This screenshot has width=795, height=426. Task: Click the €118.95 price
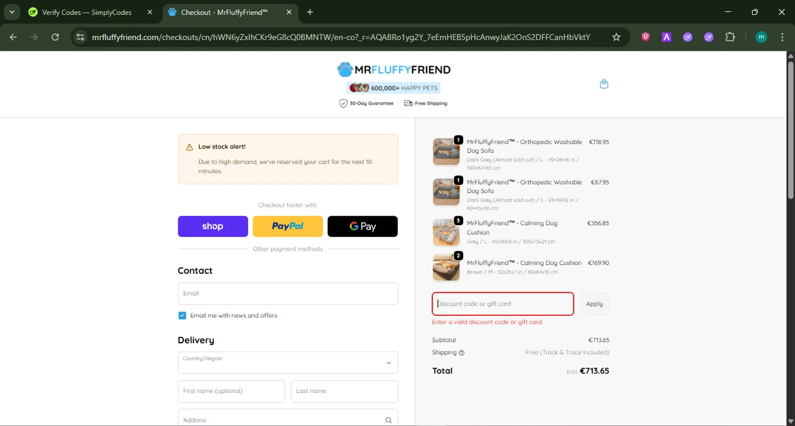pos(599,142)
